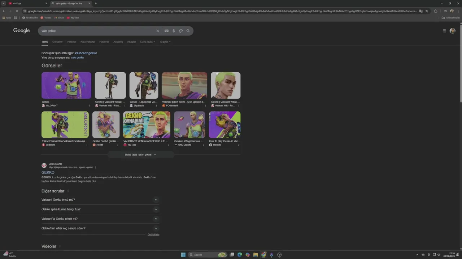Focus the Google search input field
Viewport: 462px width, 259px height.
tap(97, 31)
